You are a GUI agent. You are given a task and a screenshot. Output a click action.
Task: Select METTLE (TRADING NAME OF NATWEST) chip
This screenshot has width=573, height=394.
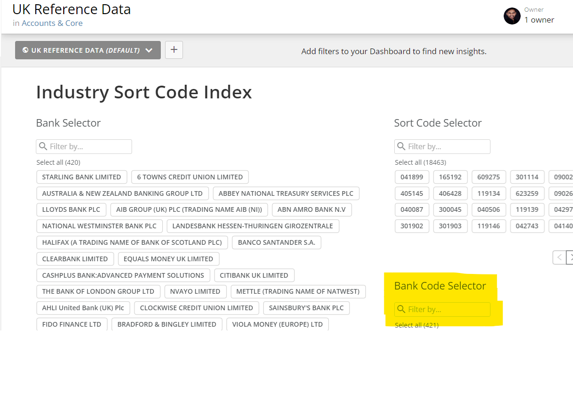[298, 291]
